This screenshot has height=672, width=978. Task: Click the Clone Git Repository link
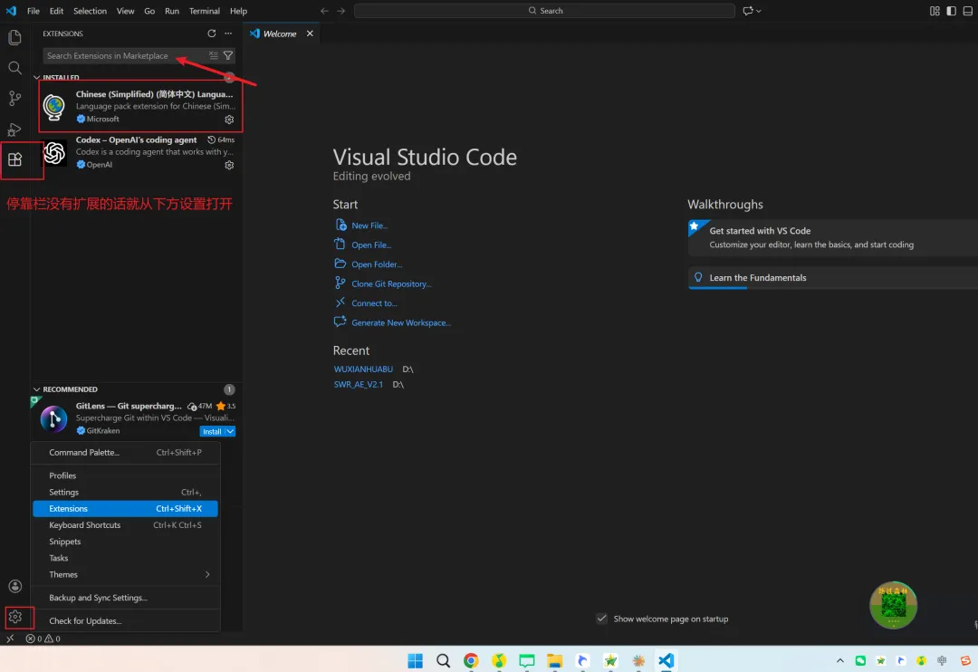(391, 283)
